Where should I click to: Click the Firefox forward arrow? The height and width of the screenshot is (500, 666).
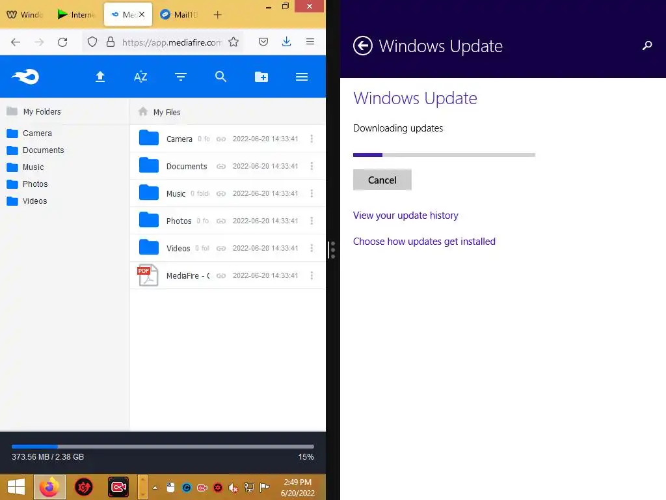[x=39, y=42]
